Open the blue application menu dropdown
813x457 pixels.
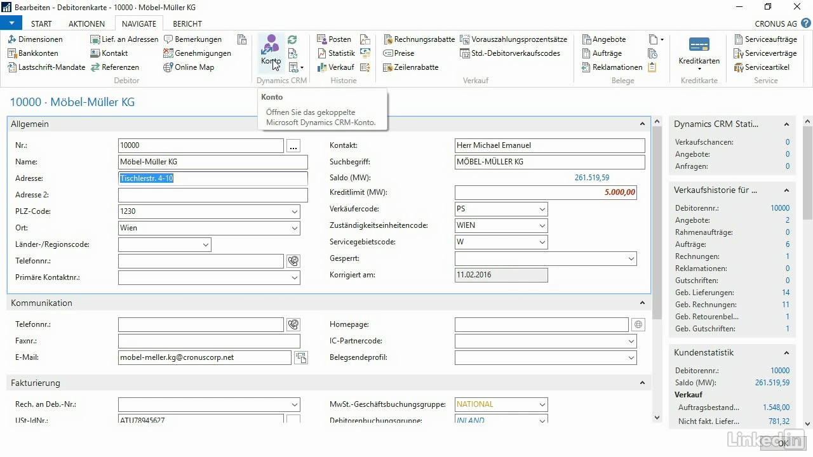(x=11, y=23)
